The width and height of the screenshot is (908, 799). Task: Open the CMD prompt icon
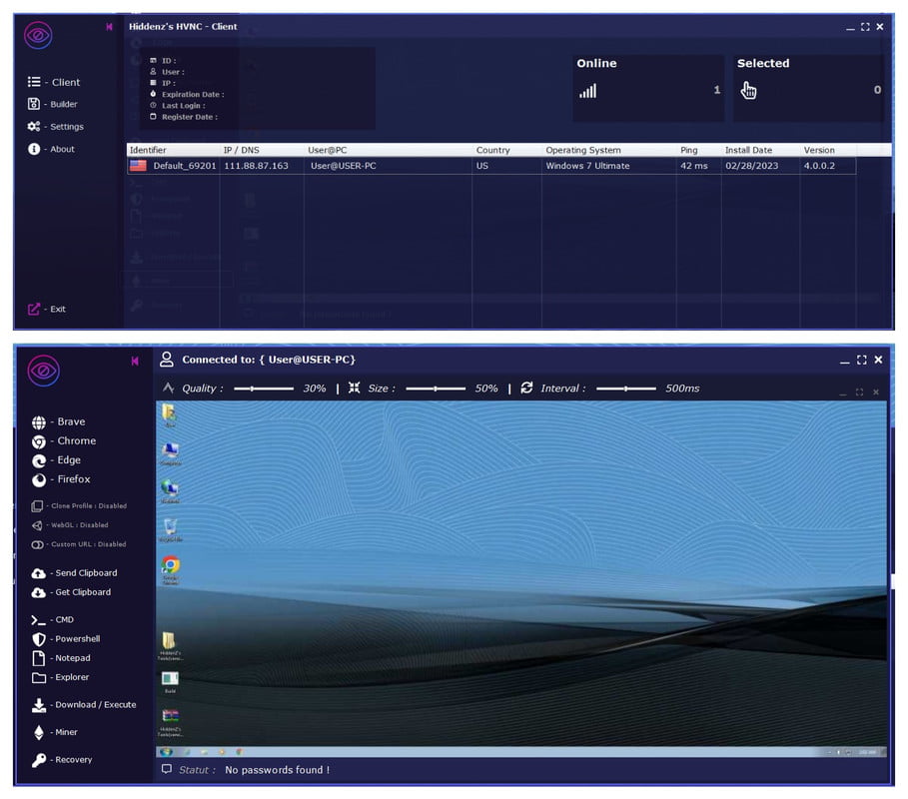coord(39,620)
